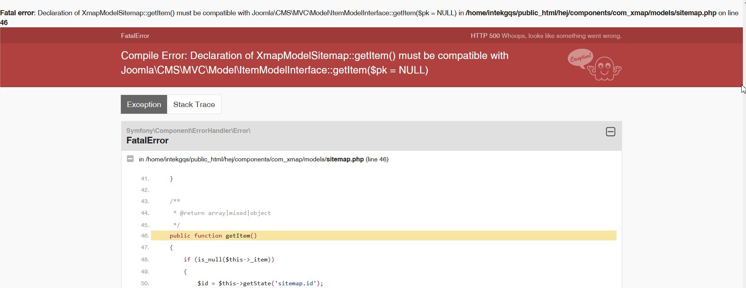Viewport: 746px width, 288px height.
Task: Click the Symfony\Component\ErrorHandler\Error\ namespace text
Action: (189, 131)
